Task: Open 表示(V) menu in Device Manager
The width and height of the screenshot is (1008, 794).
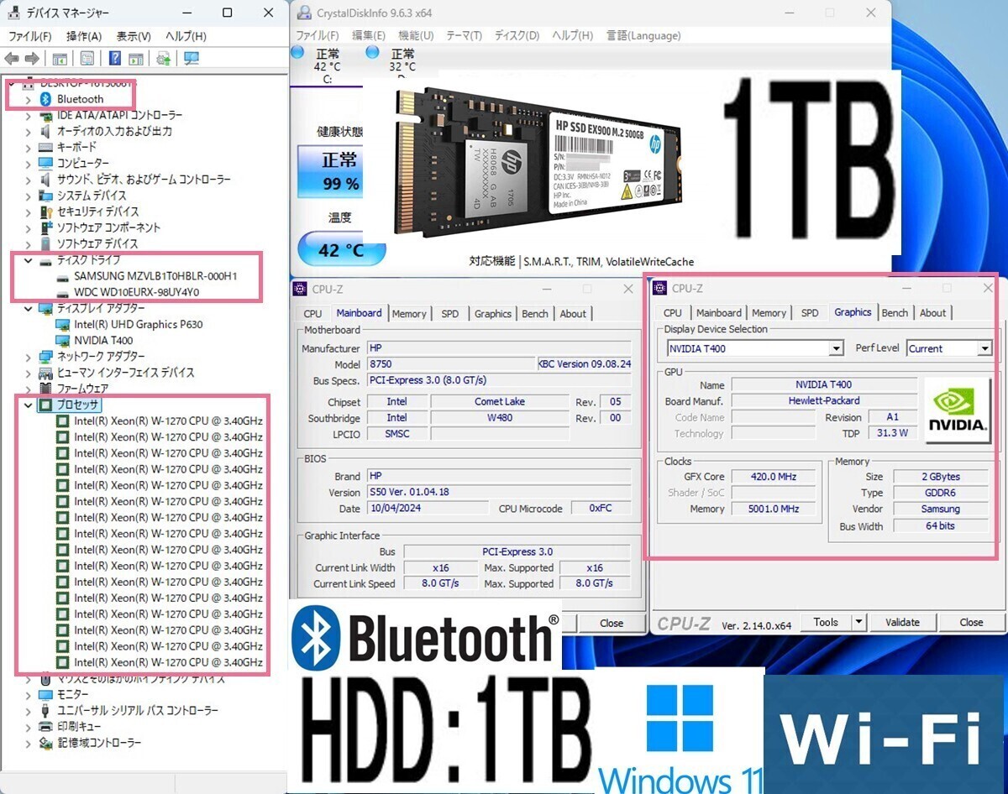Action: click(x=134, y=36)
